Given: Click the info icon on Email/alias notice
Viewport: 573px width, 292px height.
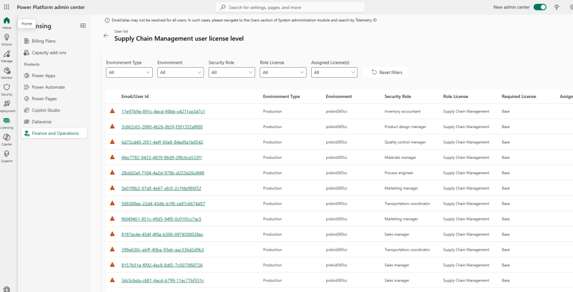Looking at the screenshot, I should [107, 21].
